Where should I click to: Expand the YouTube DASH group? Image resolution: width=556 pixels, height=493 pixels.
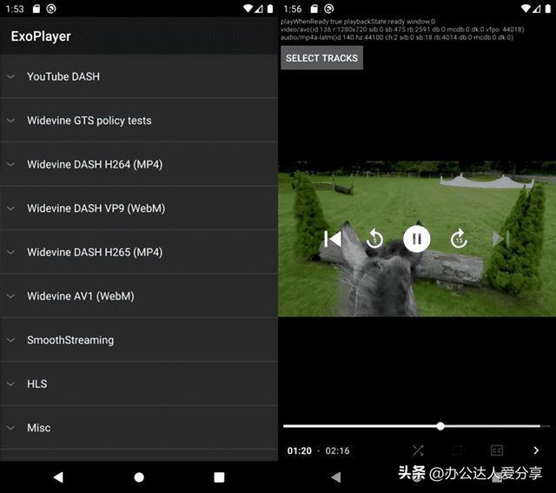tap(63, 76)
